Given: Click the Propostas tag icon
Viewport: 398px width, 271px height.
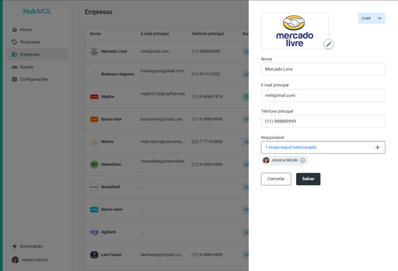Looking at the screenshot, I should 14,42.
